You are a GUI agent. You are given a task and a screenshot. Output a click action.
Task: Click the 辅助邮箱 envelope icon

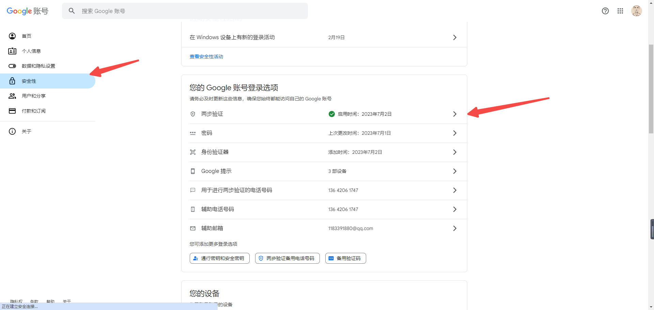tap(193, 228)
